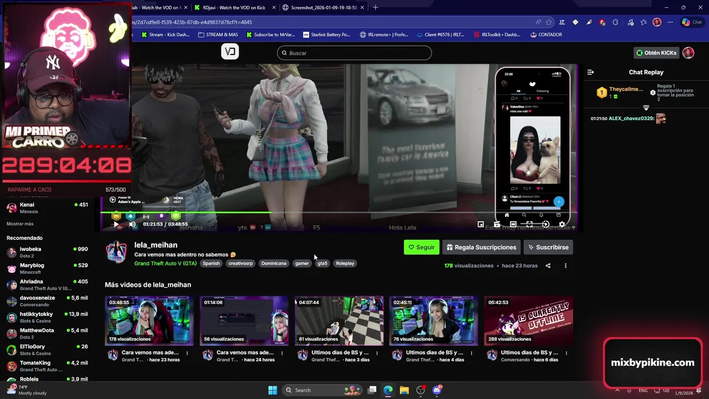The height and width of the screenshot is (399, 709).
Task: Select the Roleplay tag
Action: click(345, 263)
